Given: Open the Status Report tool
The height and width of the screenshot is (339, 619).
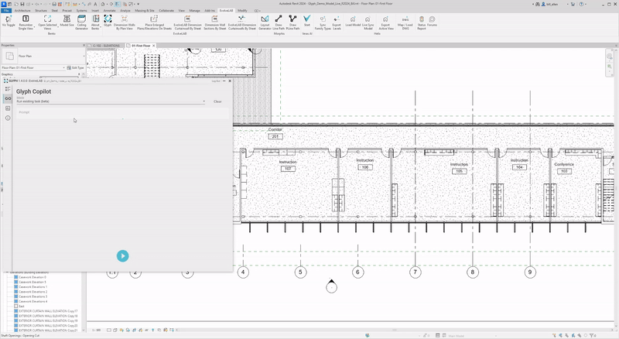Looking at the screenshot, I should point(422,20).
